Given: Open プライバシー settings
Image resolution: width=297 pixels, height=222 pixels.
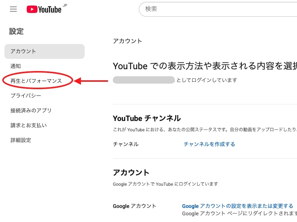Looking at the screenshot, I should click(x=25, y=95).
